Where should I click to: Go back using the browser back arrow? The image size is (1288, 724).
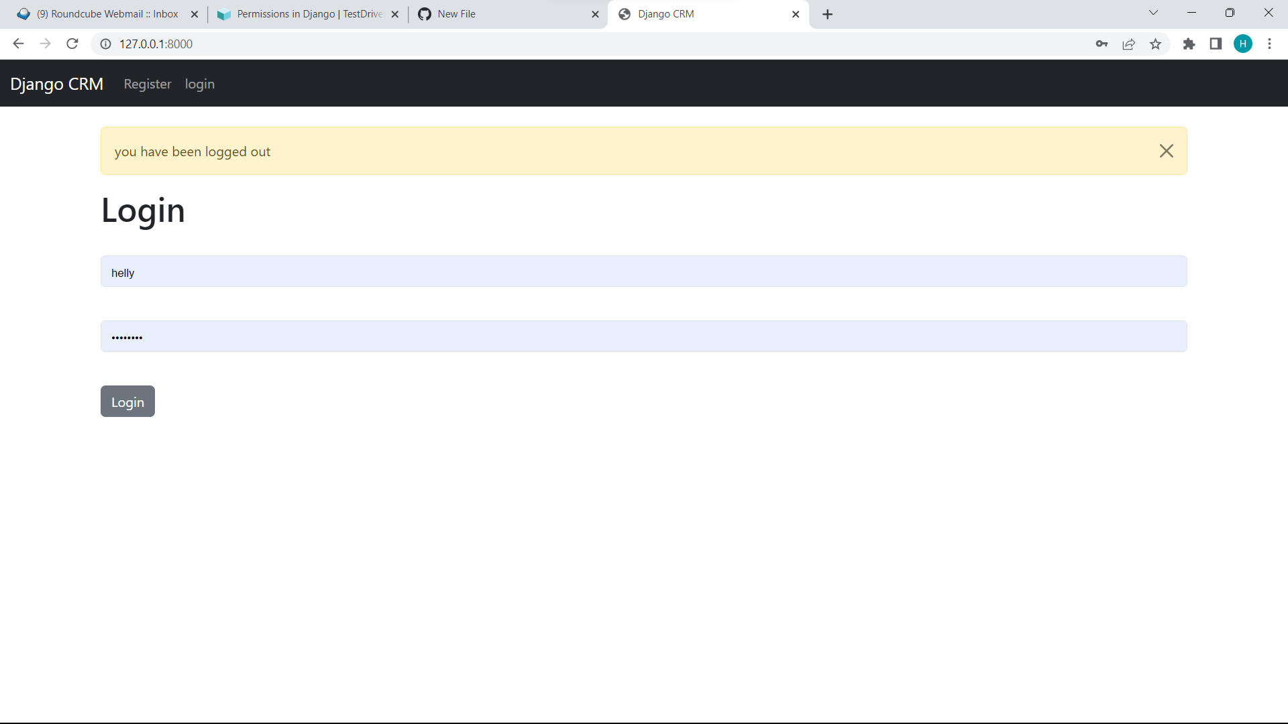(18, 44)
